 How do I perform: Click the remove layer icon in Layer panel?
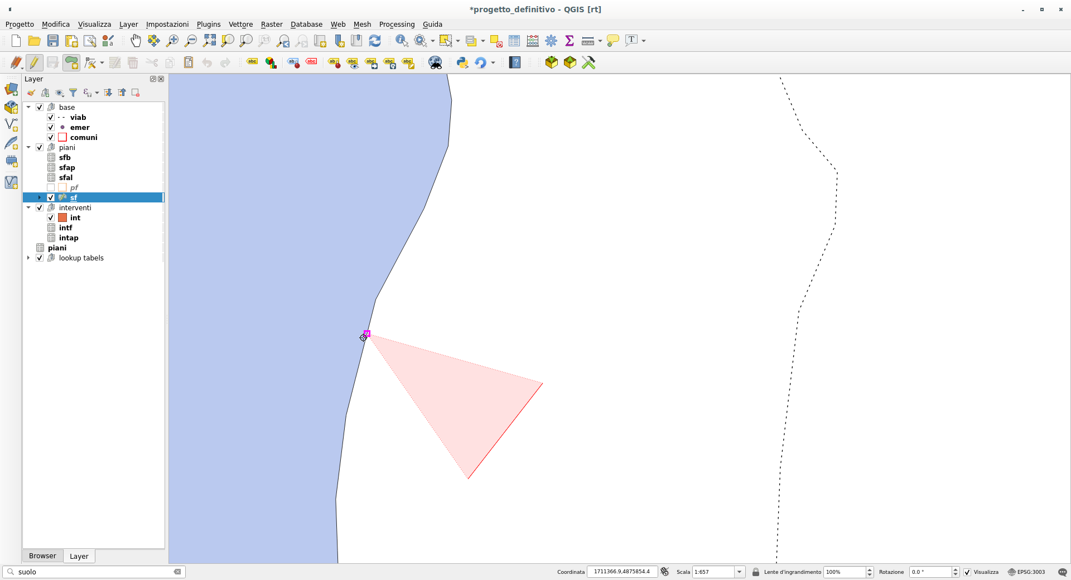point(136,93)
